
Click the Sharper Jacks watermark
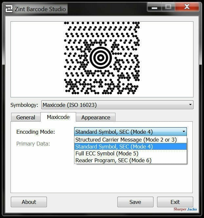(185, 209)
